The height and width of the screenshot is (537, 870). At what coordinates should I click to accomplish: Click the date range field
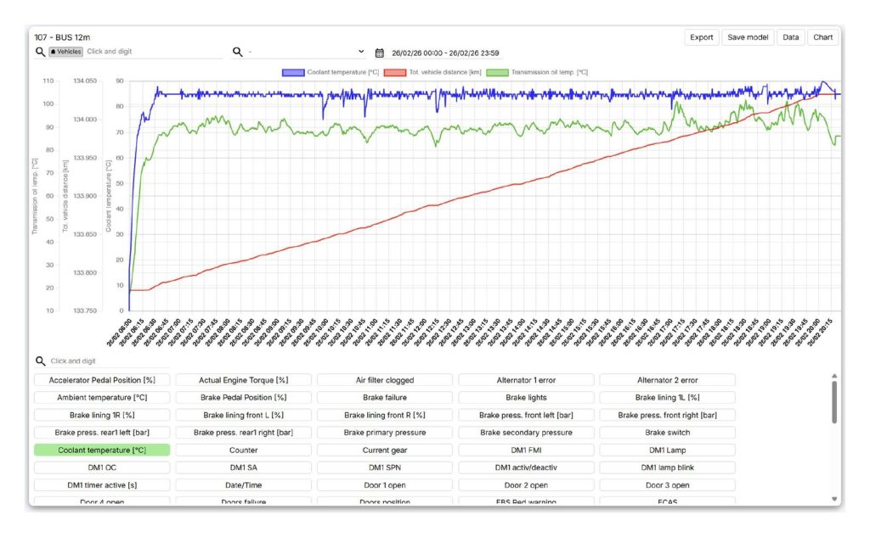pos(445,53)
